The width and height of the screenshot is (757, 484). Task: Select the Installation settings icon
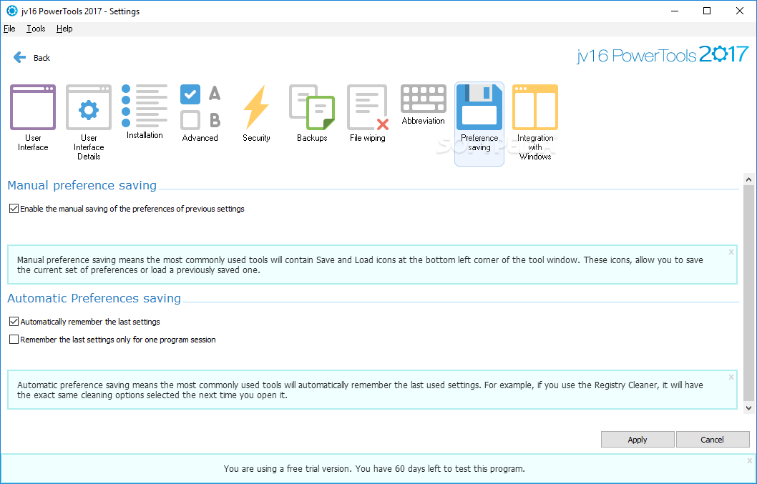pyautogui.click(x=145, y=106)
